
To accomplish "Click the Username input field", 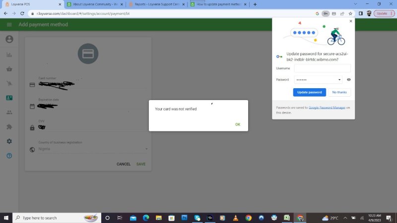I will click(322, 68).
